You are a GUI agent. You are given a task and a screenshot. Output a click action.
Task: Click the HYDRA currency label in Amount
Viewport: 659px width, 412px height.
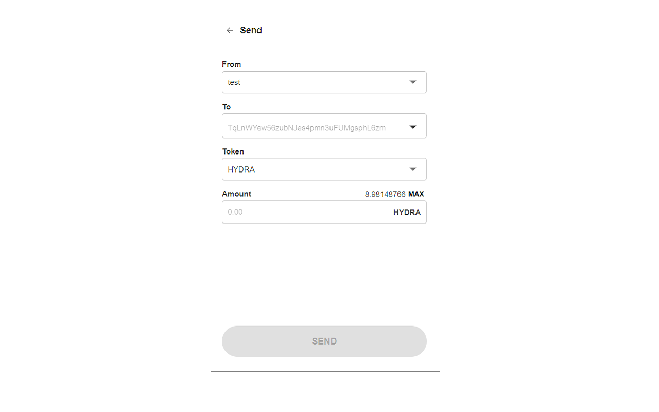coord(407,212)
